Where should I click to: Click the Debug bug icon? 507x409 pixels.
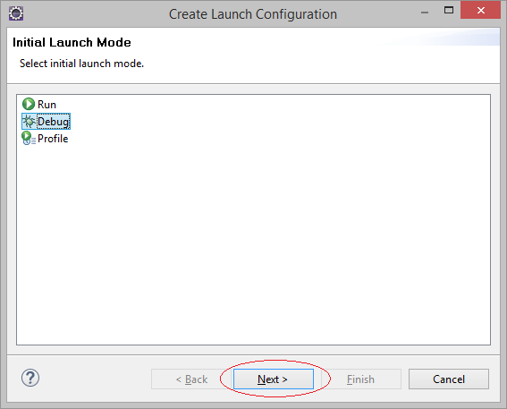point(29,122)
